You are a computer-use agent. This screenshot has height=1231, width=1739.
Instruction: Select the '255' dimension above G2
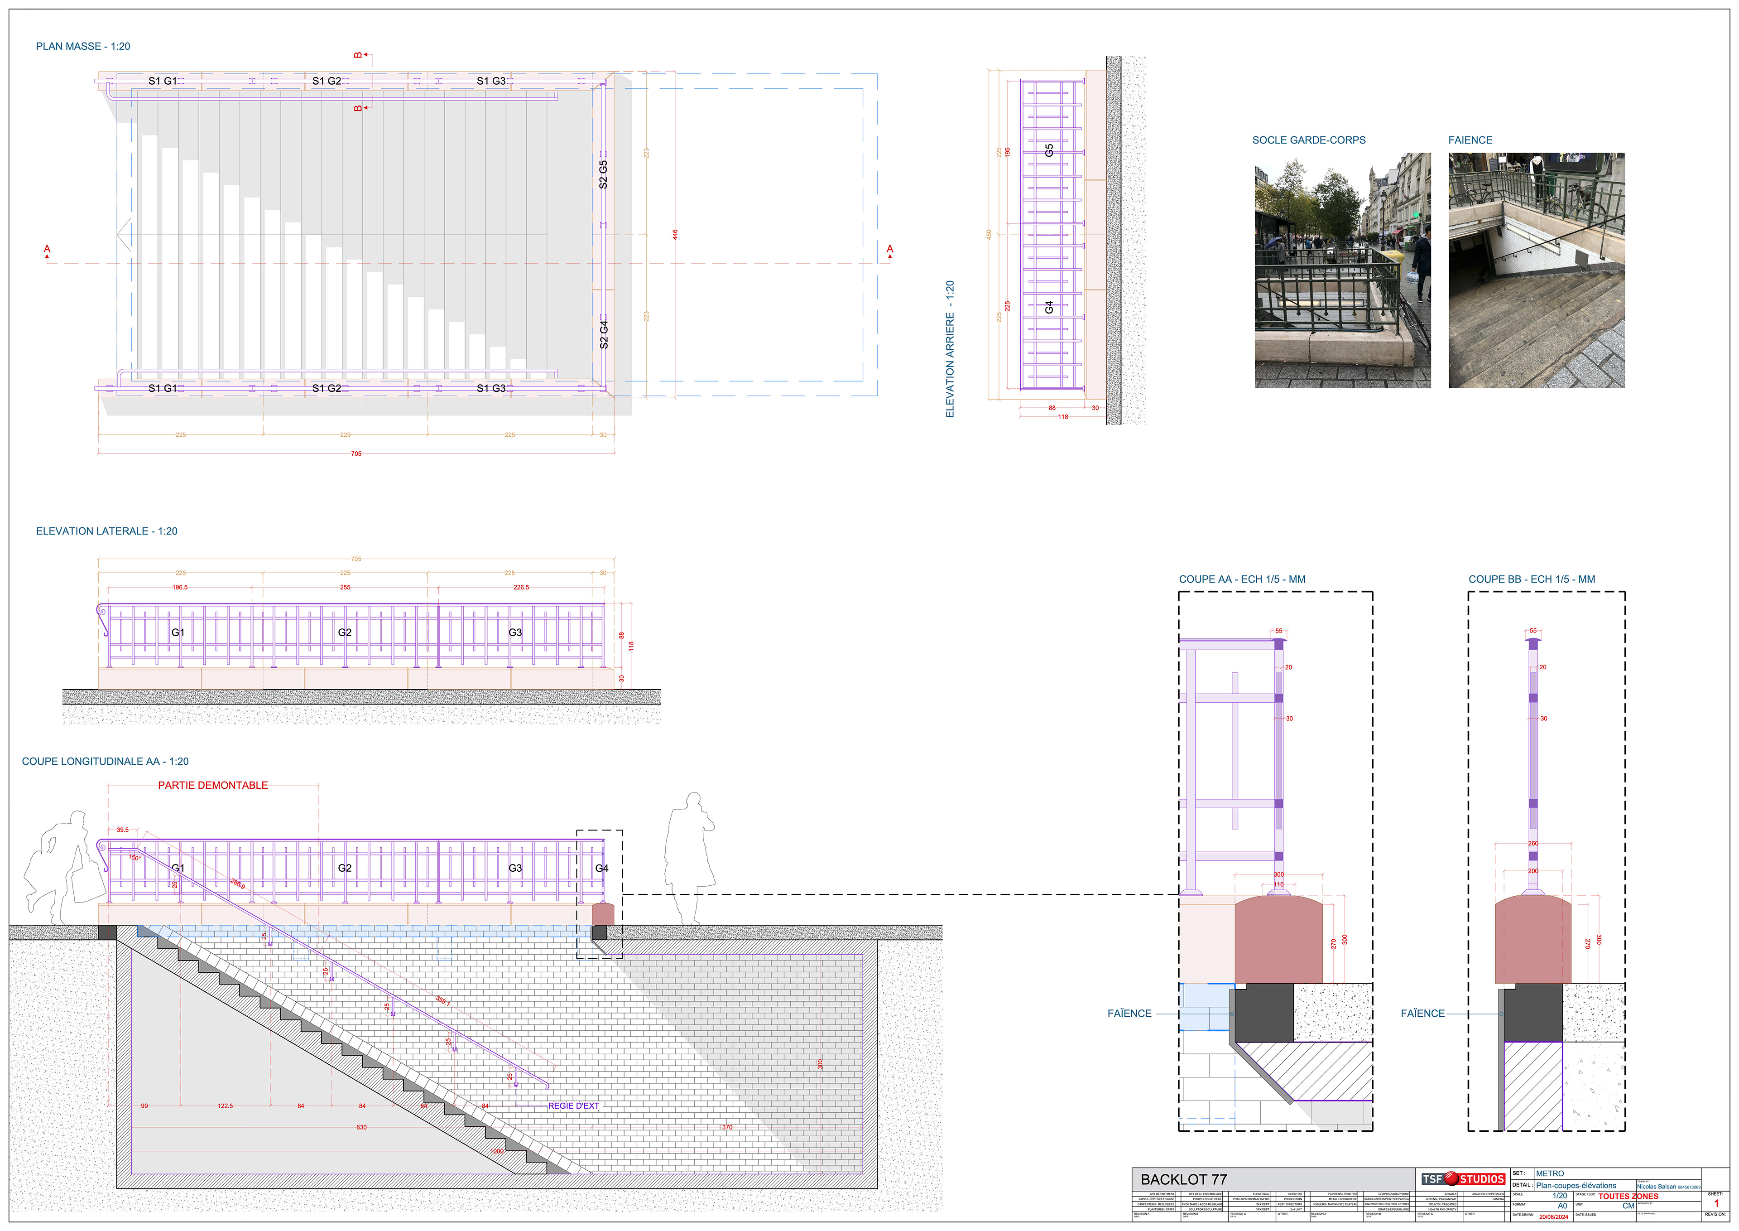pyautogui.click(x=345, y=588)
